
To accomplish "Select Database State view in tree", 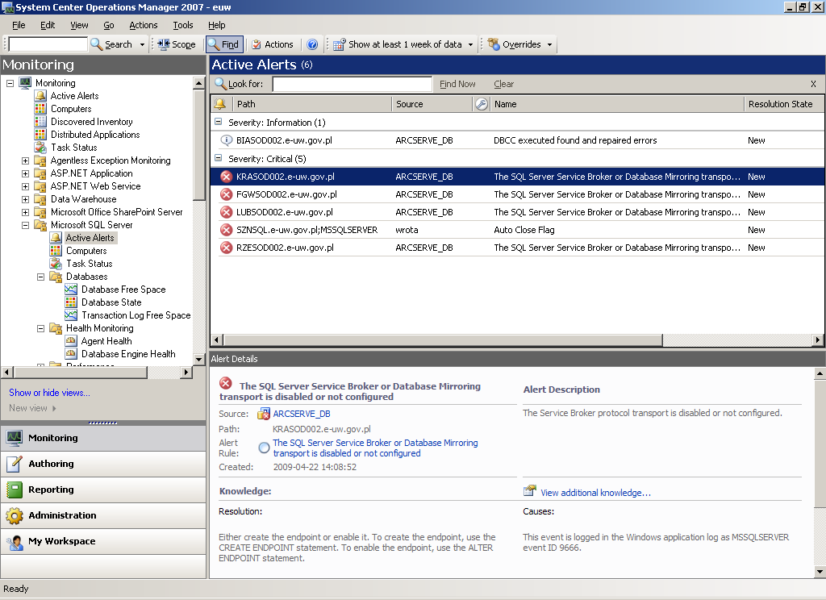I will [111, 302].
